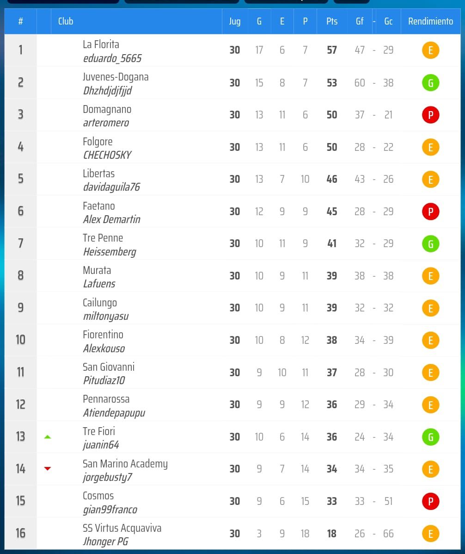465x554 pixels.
Task: Open the Pennarossa club link
Action: (x=106, y=399)
